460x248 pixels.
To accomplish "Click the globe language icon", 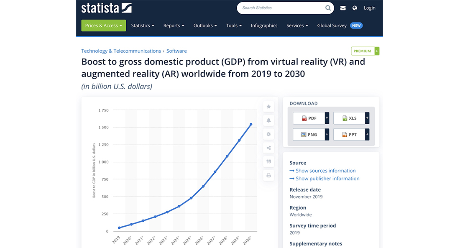I will point(355,8).
